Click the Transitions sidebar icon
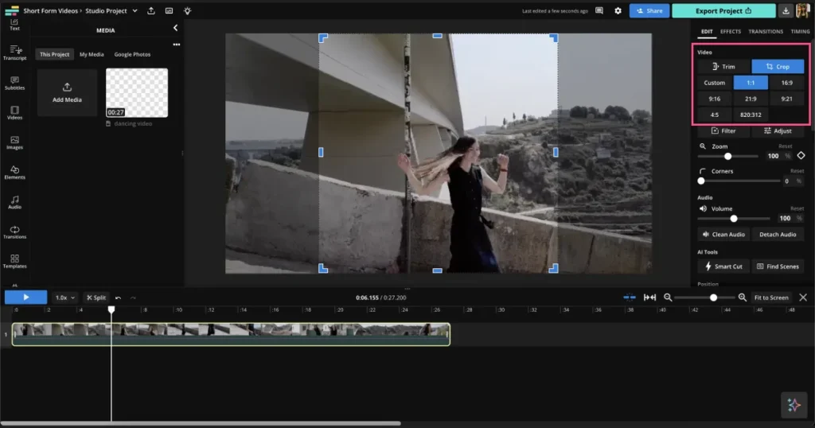 coord(14,232)
